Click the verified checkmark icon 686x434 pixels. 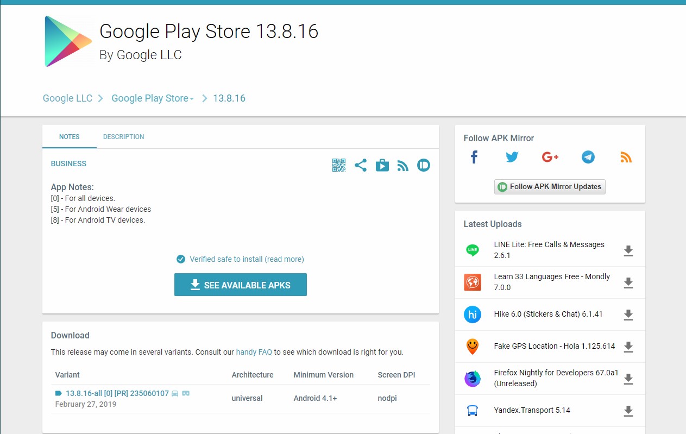pyautogui.click(x=181, y=259)
